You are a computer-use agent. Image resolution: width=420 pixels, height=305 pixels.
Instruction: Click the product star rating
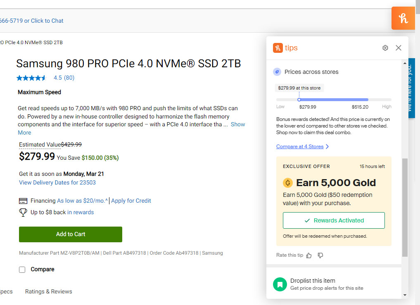coord(32,78)
